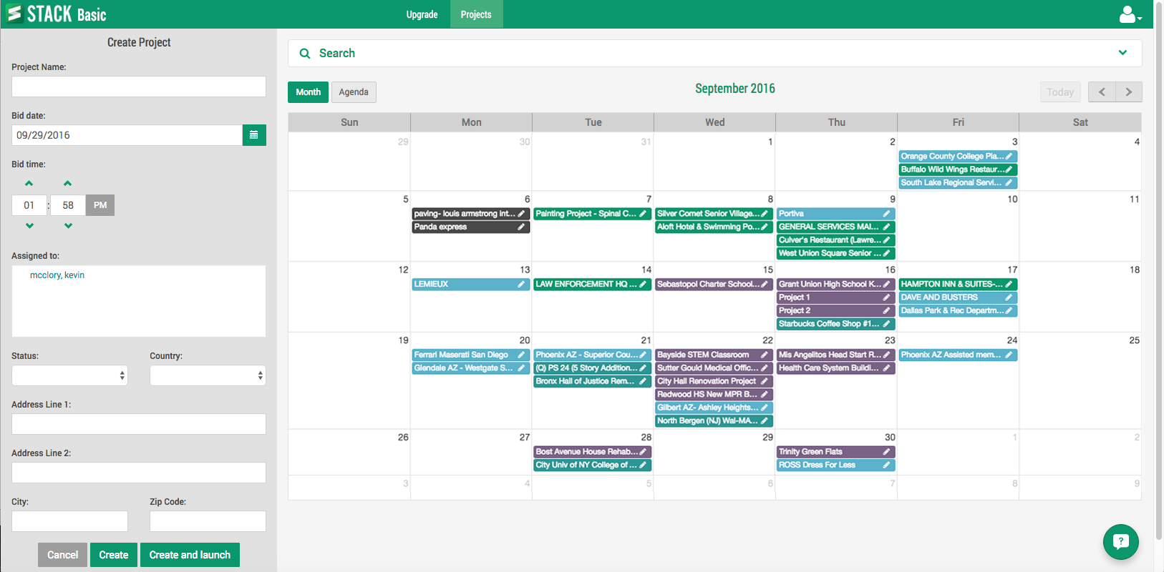Open the bid date calendar picker
1164x572 pixels.
pos(254,135)
